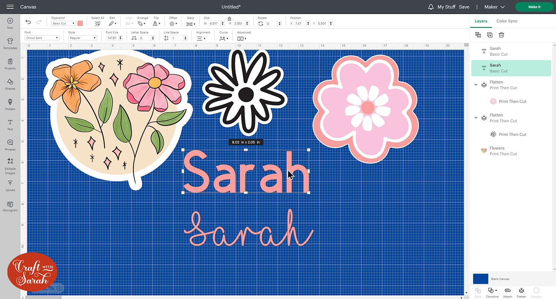Select the Flowers Print Then Cut layer
The image size is (556, 299).
tap(511, 151)
